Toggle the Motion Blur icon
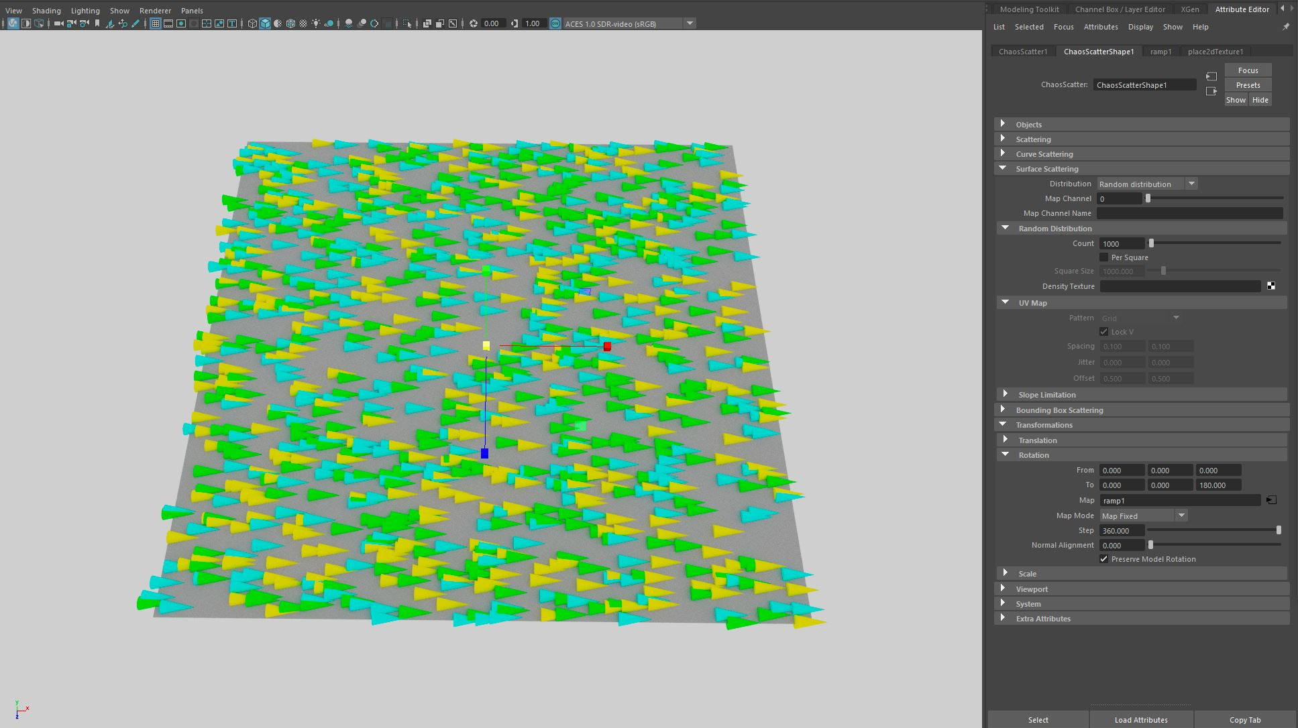The height and width of the screenshot is (728, 1298). pyautogui.click(x=362, y=23)
